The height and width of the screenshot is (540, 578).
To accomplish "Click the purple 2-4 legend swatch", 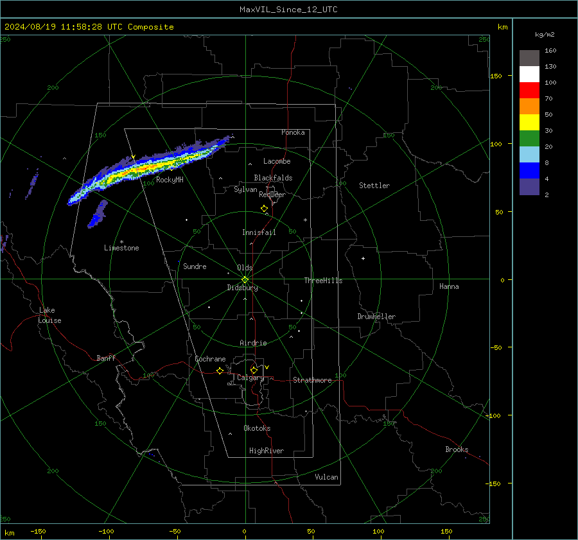I will pos(529,186).
